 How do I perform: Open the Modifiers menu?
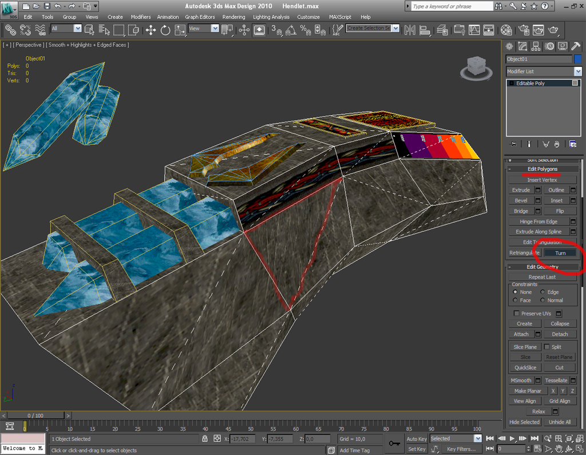click(140, 17)
